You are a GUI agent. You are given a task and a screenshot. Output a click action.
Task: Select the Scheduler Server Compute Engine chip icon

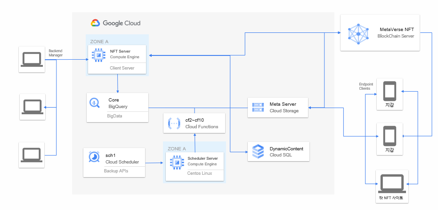pyautogui.click(x=176, y=163)
